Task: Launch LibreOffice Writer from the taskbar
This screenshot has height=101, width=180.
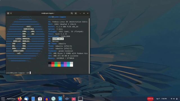Action: 60,99
